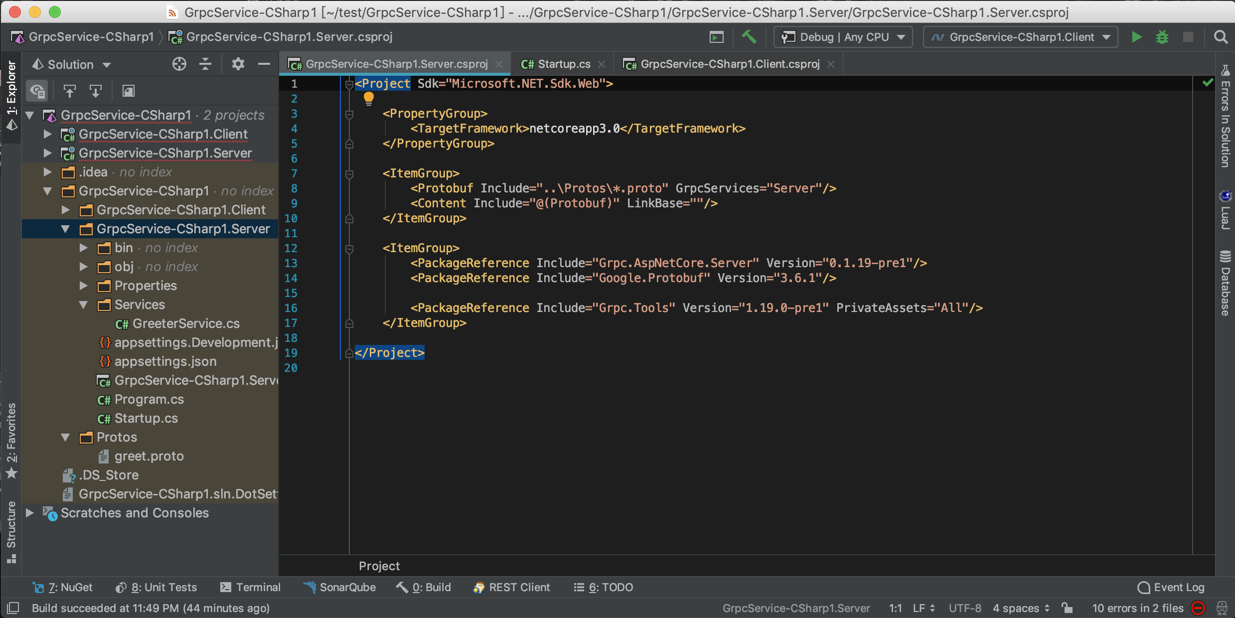Image resolution: width=1235 pixels, height=618 pixels.
Task: Select greet.proto file
Action: point(142,456)
